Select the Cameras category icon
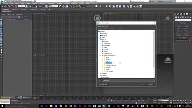The image size is (192, 108). point(183,17)
